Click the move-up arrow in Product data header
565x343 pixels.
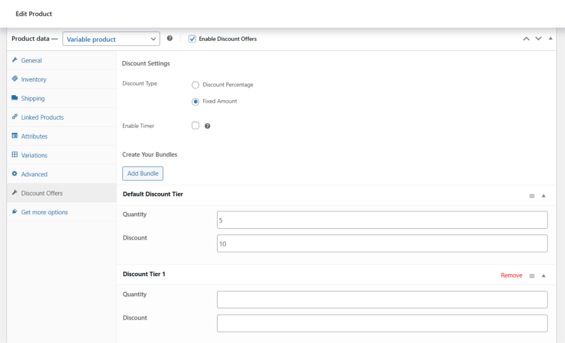coord(527,38)
